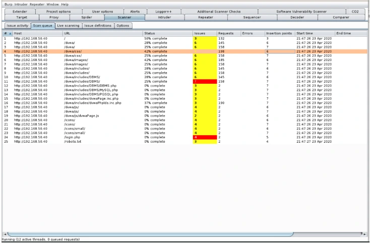The width and height of the screenshot is (370, 244).
Task: Switch to the Intruder tool tab
Action: coord(164,17)
